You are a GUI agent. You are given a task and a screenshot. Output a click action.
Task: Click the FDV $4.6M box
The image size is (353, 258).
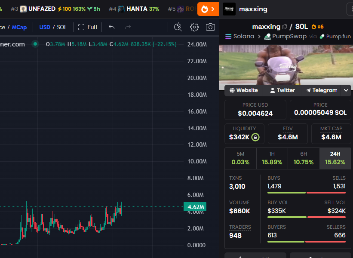[x=288, y=134]
